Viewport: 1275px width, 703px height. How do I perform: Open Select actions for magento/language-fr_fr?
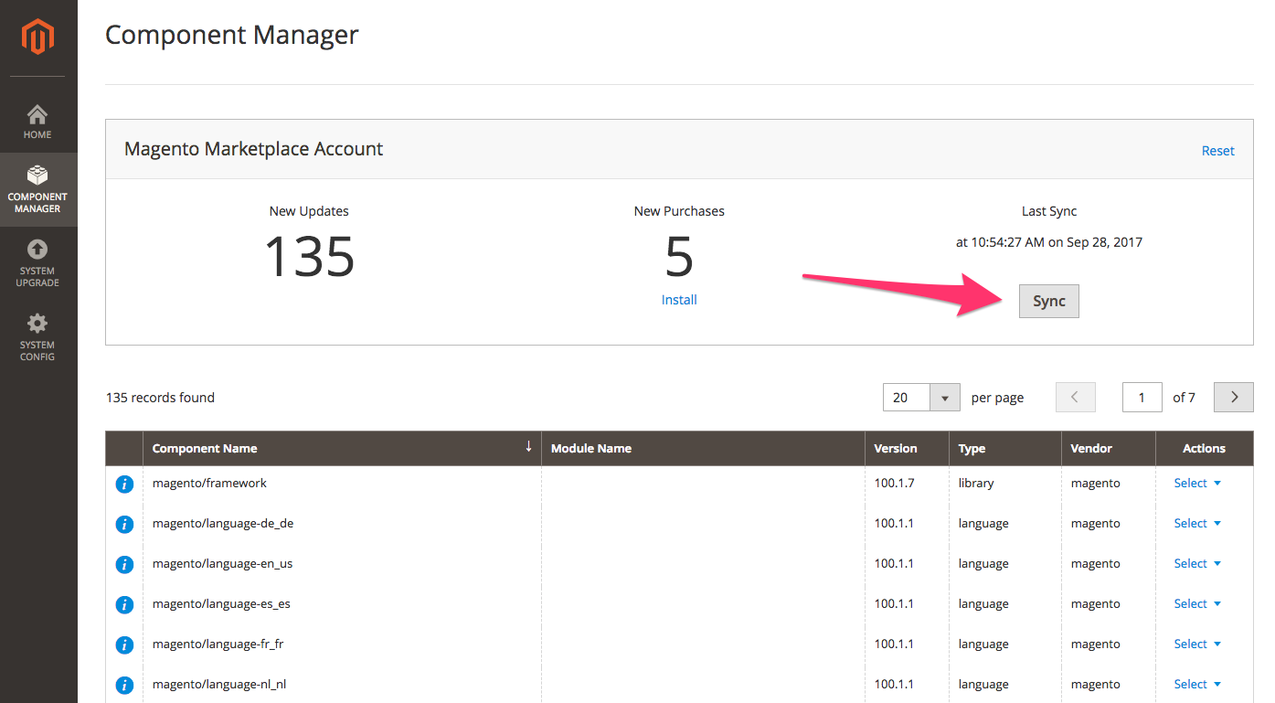pyautogui.click(x=1197, y=644)
